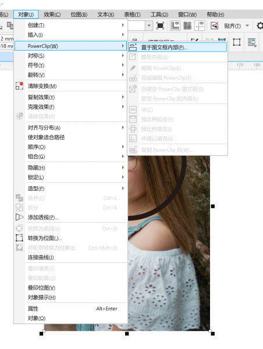Choose 清除变换(M) from the menu
Viewport: 263px width, 349px height.
(70, 86)
